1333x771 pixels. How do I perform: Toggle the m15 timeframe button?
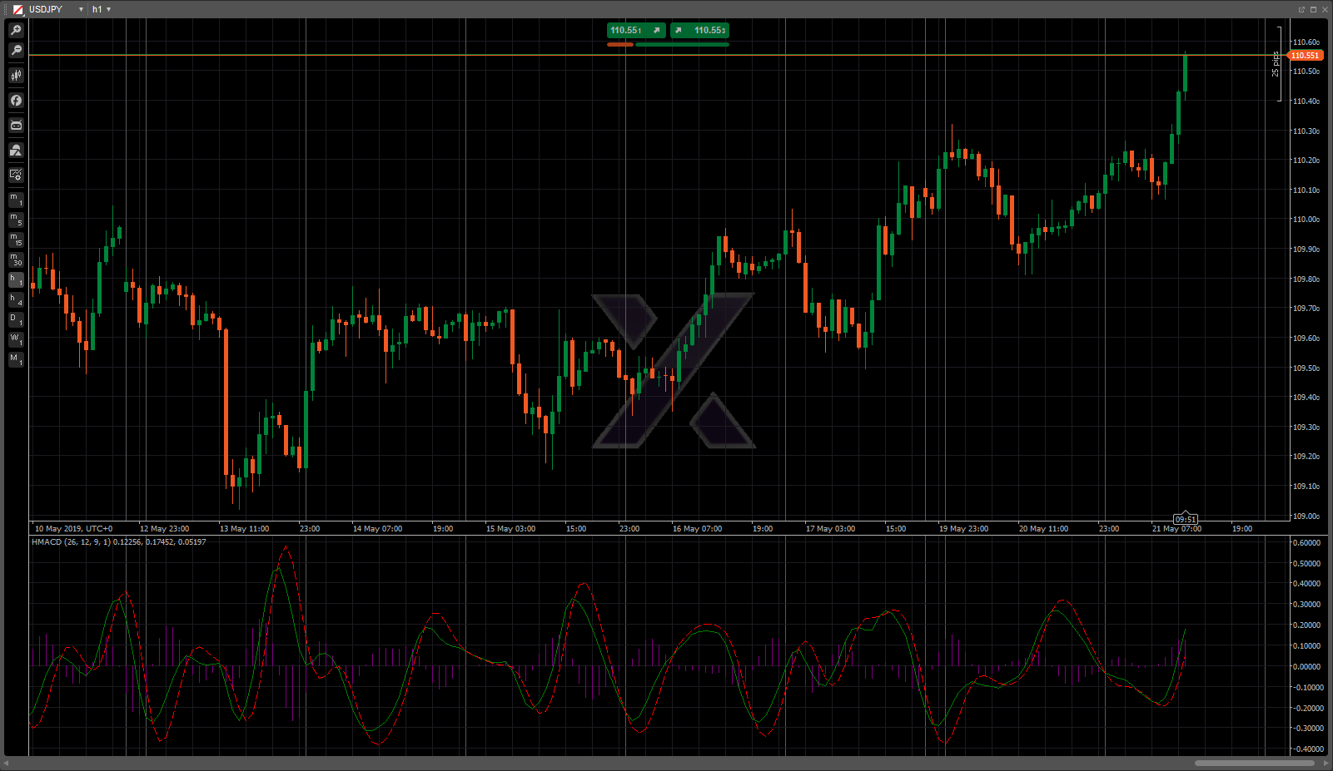16,240
